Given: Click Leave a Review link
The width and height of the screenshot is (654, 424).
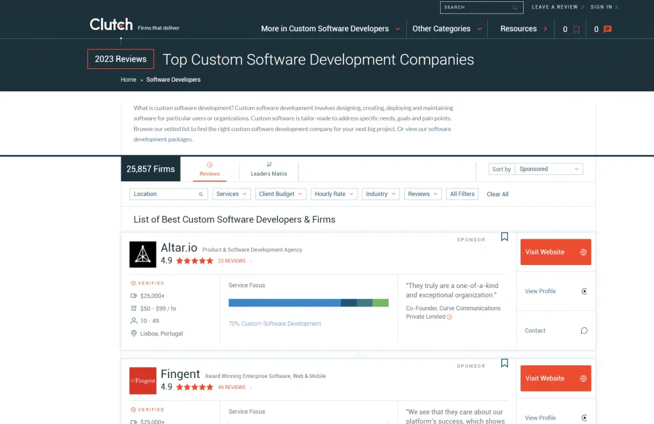Looking at the screenshot, I should click(554, 7).
